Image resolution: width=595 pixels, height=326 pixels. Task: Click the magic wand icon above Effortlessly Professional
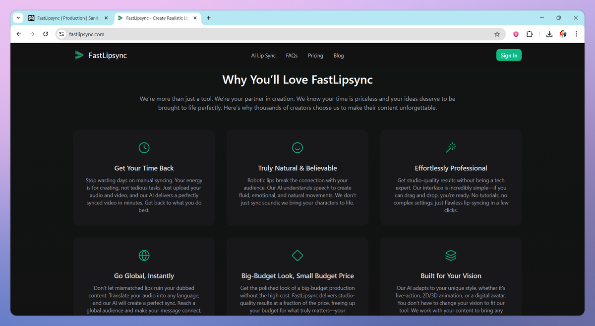[451, 147]
